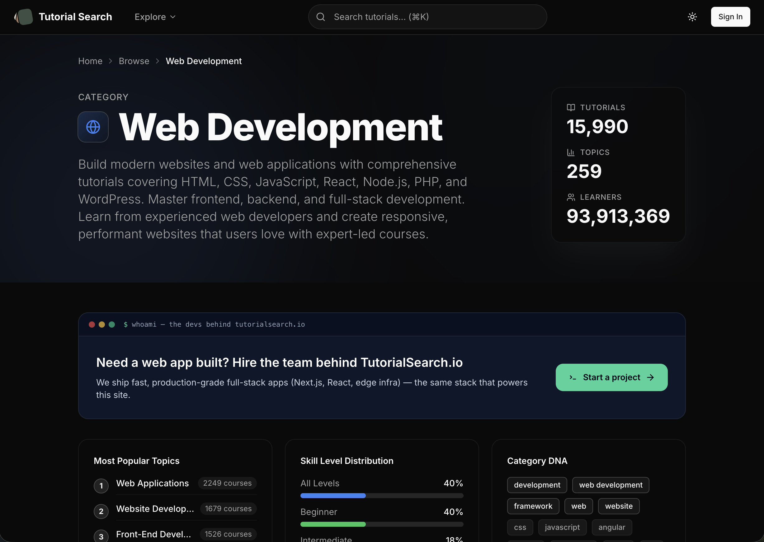Click the Topics bar chart icon
Screen dimensions: 764x542
571,152
